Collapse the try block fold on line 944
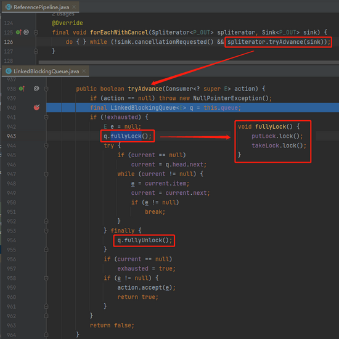The image size is (339, 339). click(46, 145)
